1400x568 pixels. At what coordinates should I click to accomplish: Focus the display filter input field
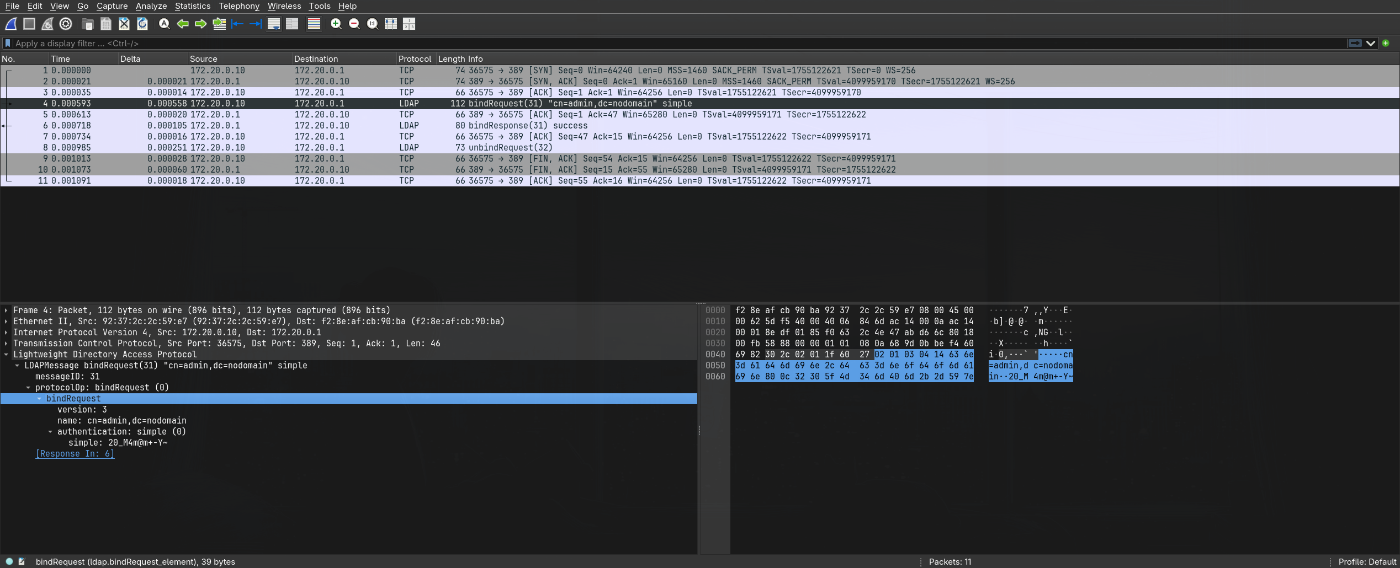[x=679, y=43]
